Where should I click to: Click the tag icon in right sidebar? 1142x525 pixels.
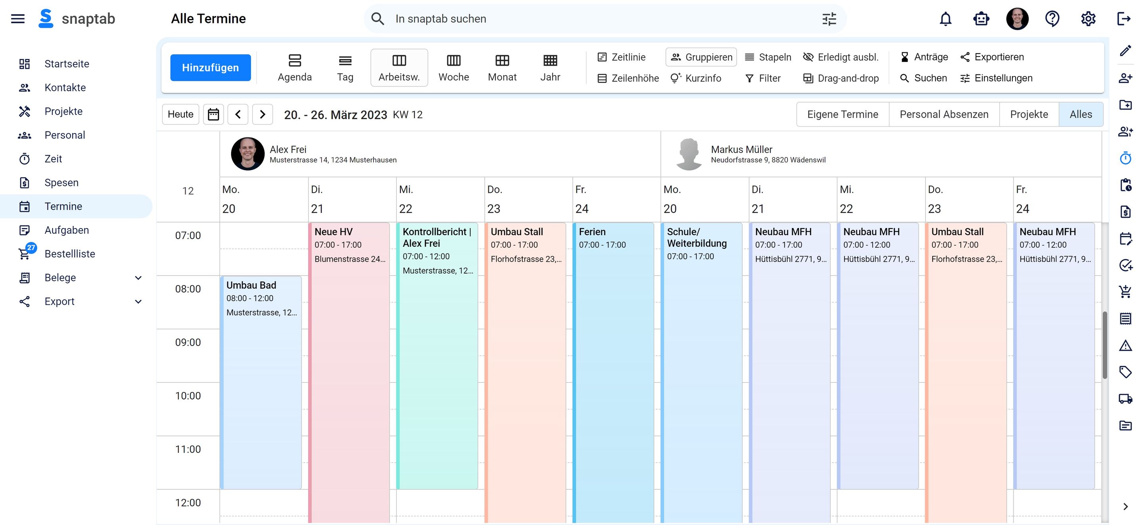[1125, 372]
